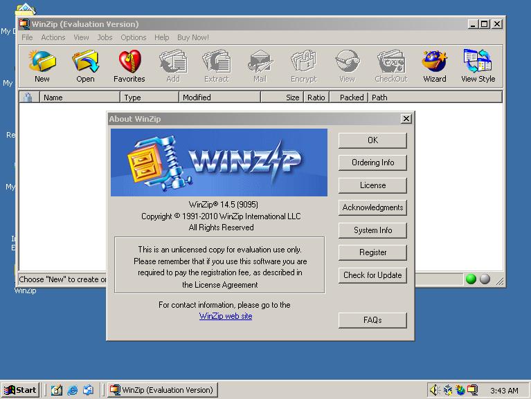Click the Ordering Info button
531x399 pixels.
(x=372, y=163)
